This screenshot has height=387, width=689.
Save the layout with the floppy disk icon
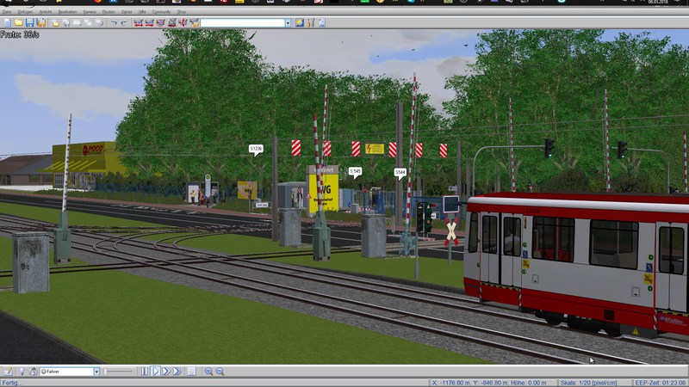[30, 22]
